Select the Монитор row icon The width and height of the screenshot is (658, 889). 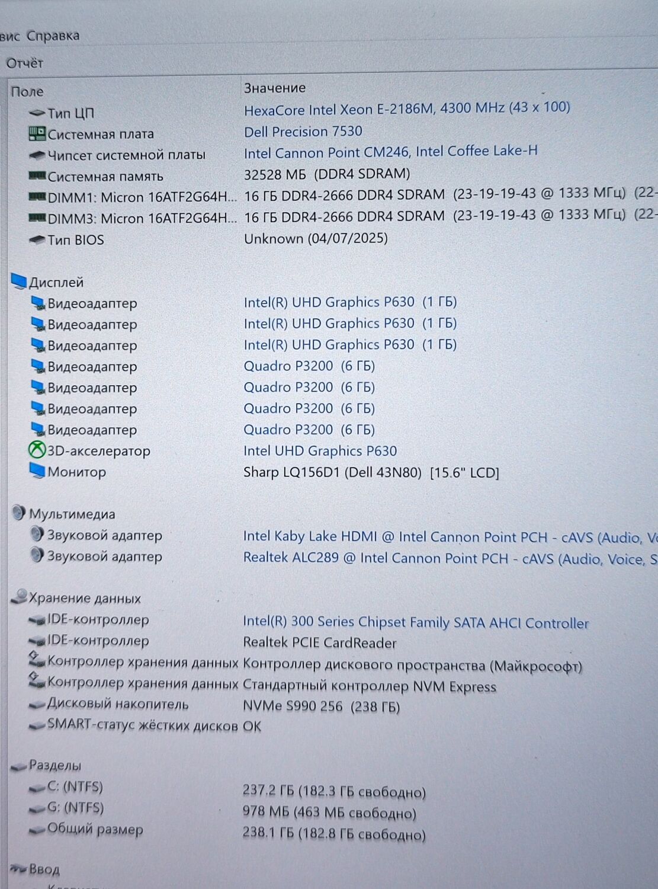coord(37,471)
